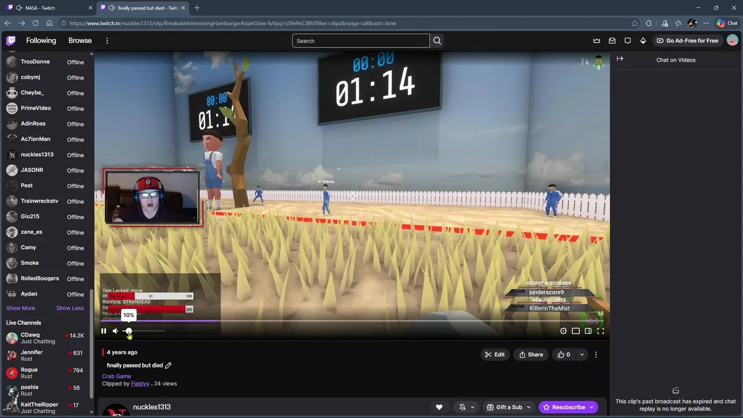Open the Crab Game category link
743x418 pixels.
117,376
